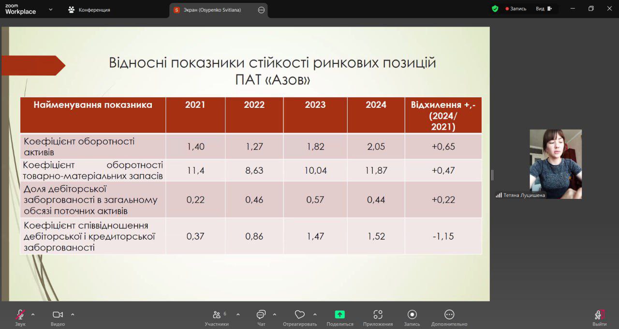Click the Запись recording indicator at top
Viewport: 619px width, 329px height.
516,9
